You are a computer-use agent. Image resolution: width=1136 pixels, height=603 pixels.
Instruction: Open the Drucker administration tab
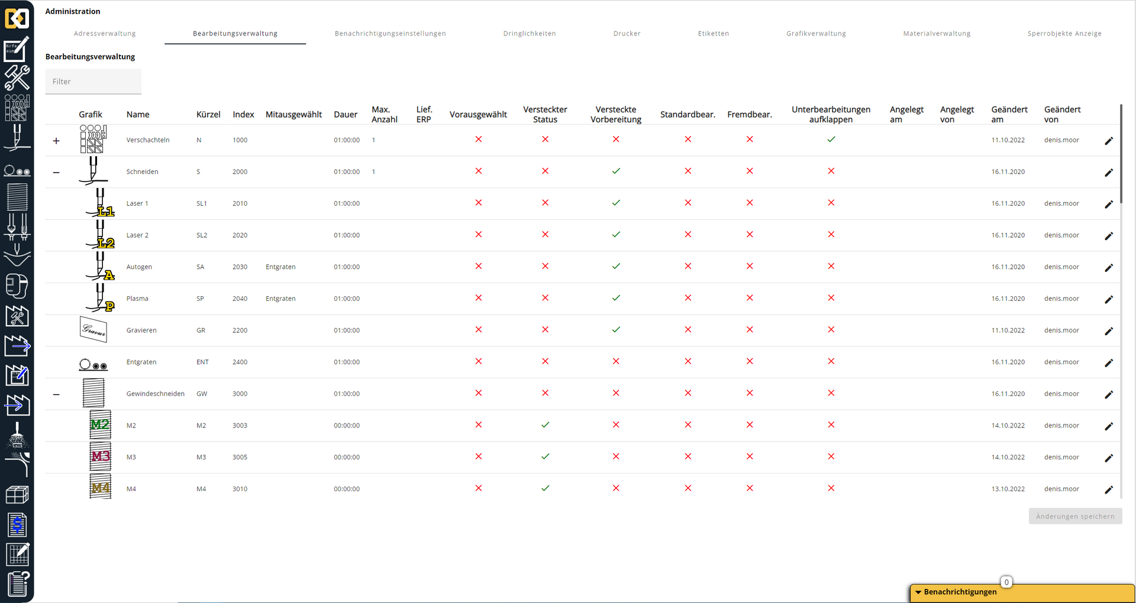(x=627, y=34)
